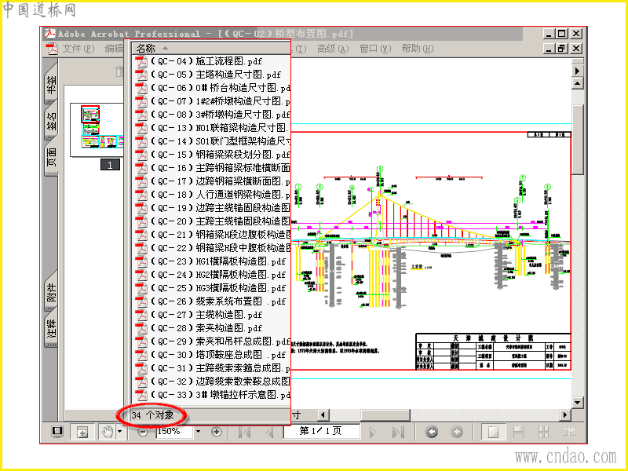Expand the hand tool dropdown arrow
628x471 pixels.
120,432
